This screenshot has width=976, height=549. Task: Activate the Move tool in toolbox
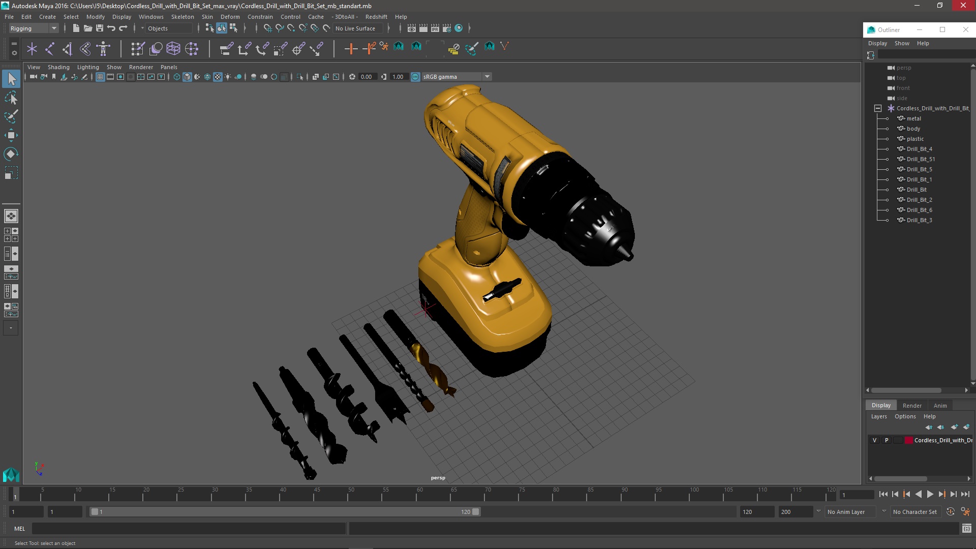11,135
